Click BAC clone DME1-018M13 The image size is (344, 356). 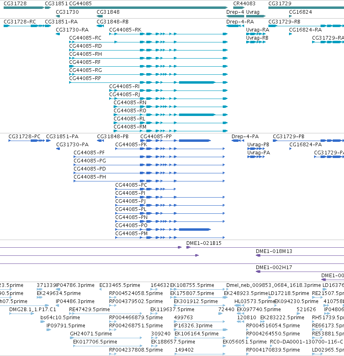tap(300, 255)
